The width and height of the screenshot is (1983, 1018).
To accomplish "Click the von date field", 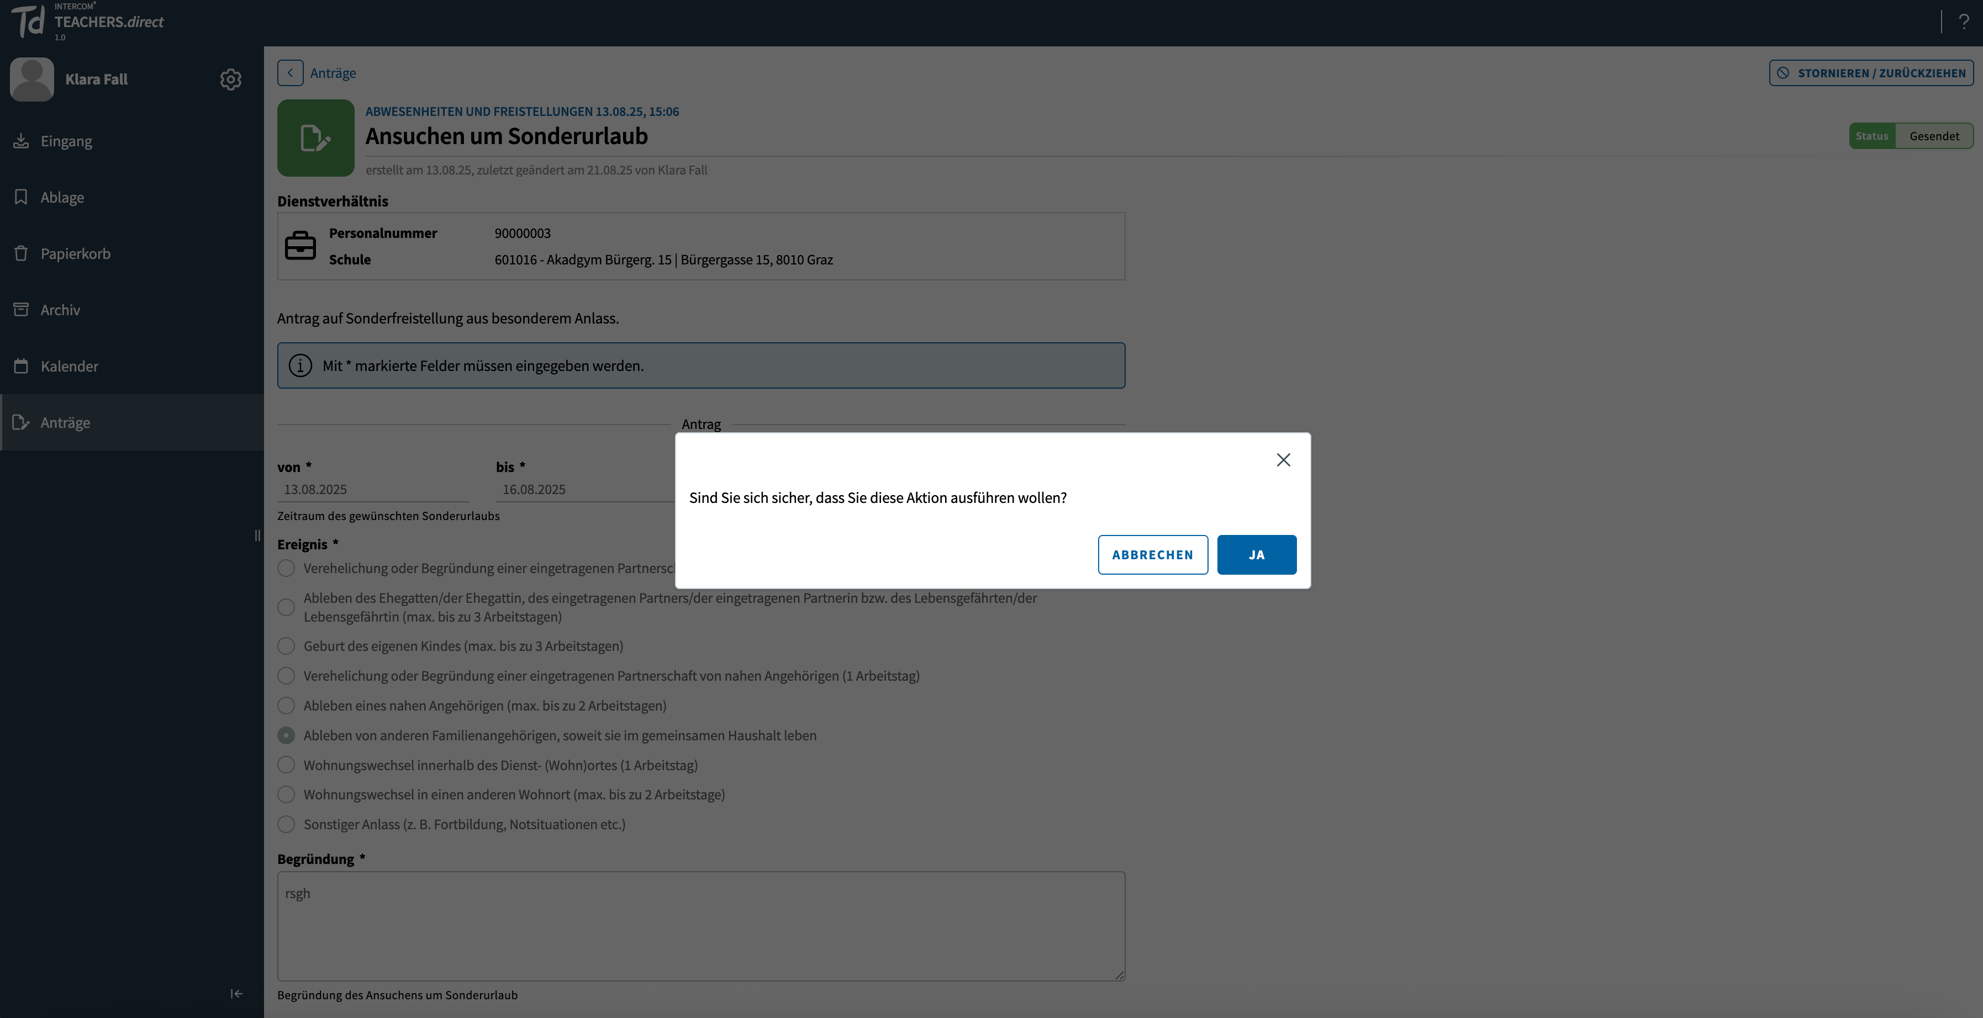I will [x=373, y=489].
